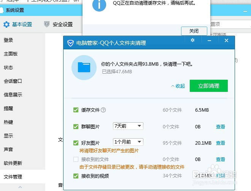Click the 安全设置 shield icon

pyautogui.click(x=46, y=24)
